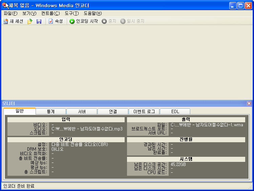The image size is (254, 191).
Task: Click the status bar text 인코더 준비 완료
Action: click(19, 186)
